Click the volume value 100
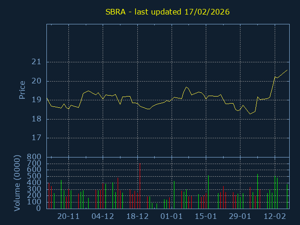The height and width of the screenshot is (225, 300). (34, 202)
